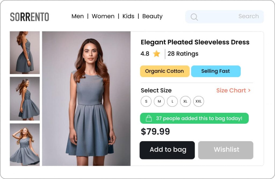
Task: Select size M
Action: coord(159,102)
